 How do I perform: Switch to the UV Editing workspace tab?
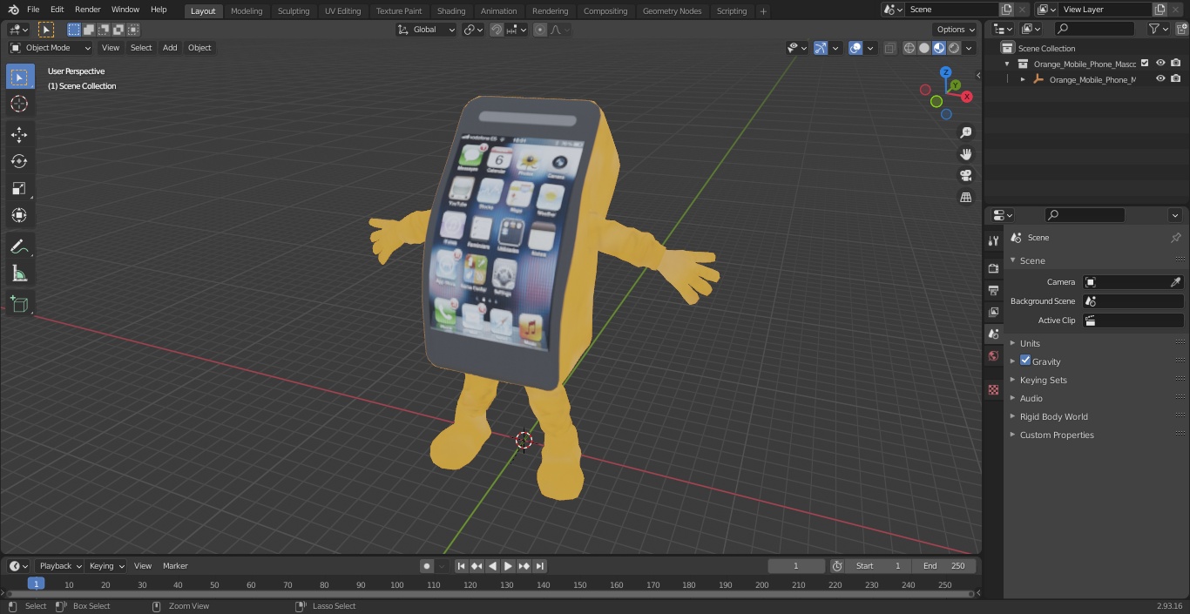[x=342, y=11]
